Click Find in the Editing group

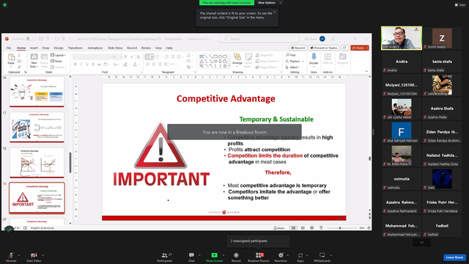tap(291, 55)
